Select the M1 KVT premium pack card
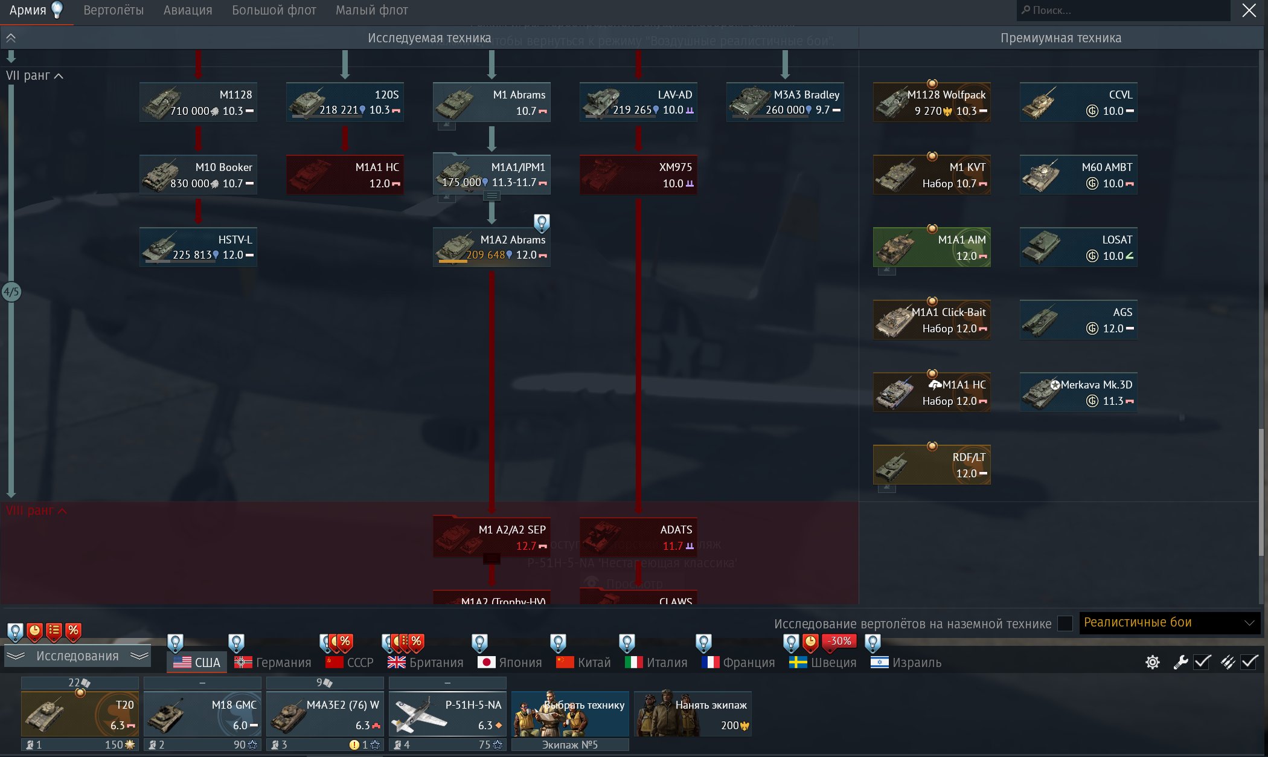 point(932,175)
